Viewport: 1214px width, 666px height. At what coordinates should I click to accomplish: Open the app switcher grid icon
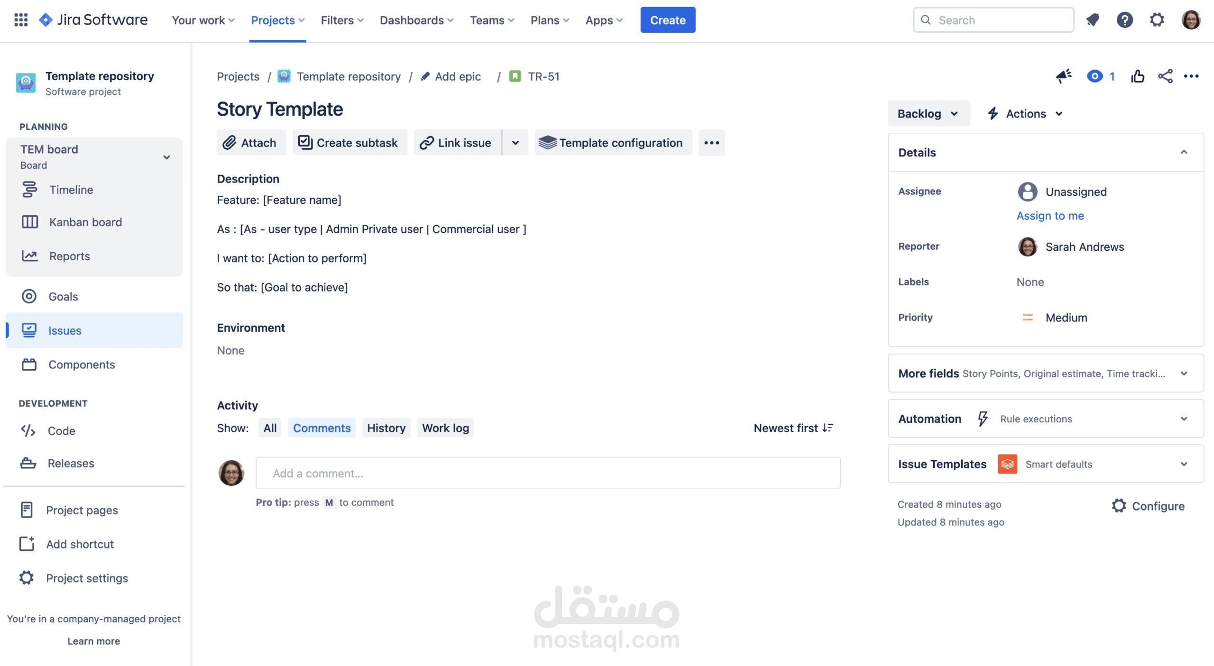pos(21,20)
